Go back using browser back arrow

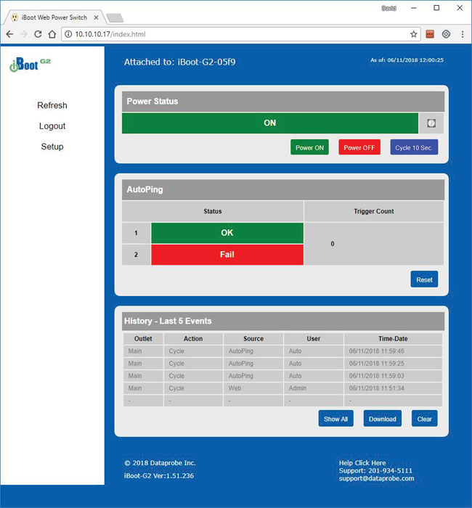click(10, 34)
